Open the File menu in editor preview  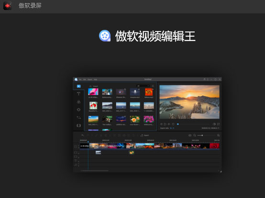tap(80, 79)
